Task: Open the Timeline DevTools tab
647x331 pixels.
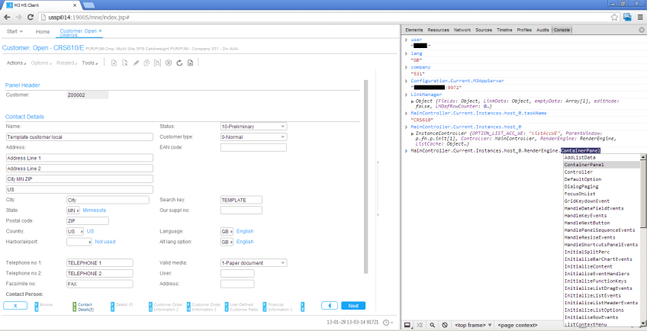Action: [504, 31]
